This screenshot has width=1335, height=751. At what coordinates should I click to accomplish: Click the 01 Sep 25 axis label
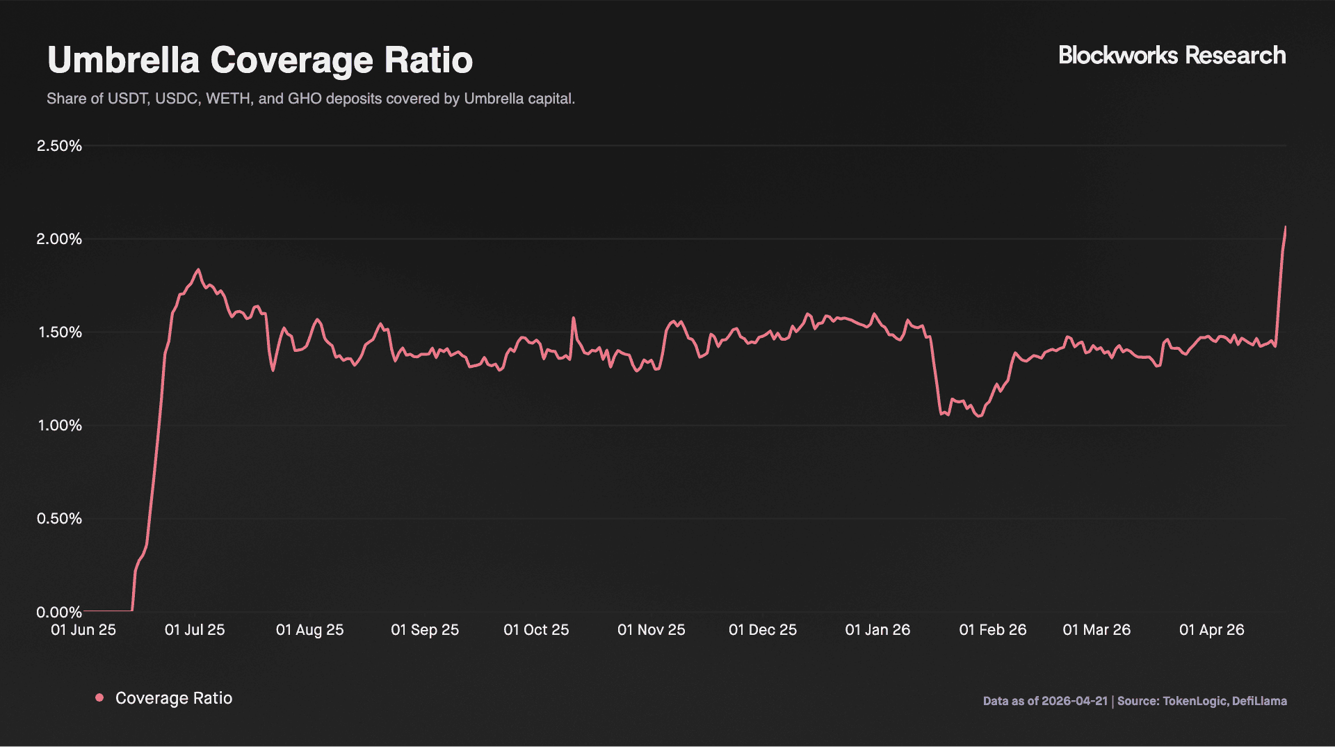[425, 630]
